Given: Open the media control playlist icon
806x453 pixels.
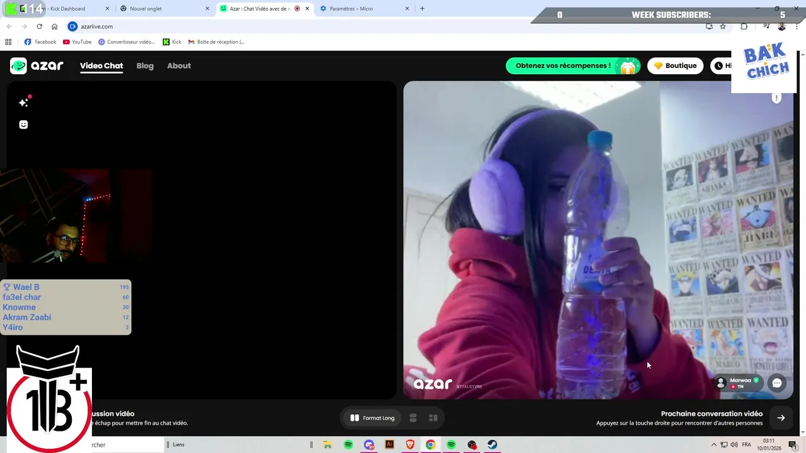Looking at the screenshot, I should point(766,26).
